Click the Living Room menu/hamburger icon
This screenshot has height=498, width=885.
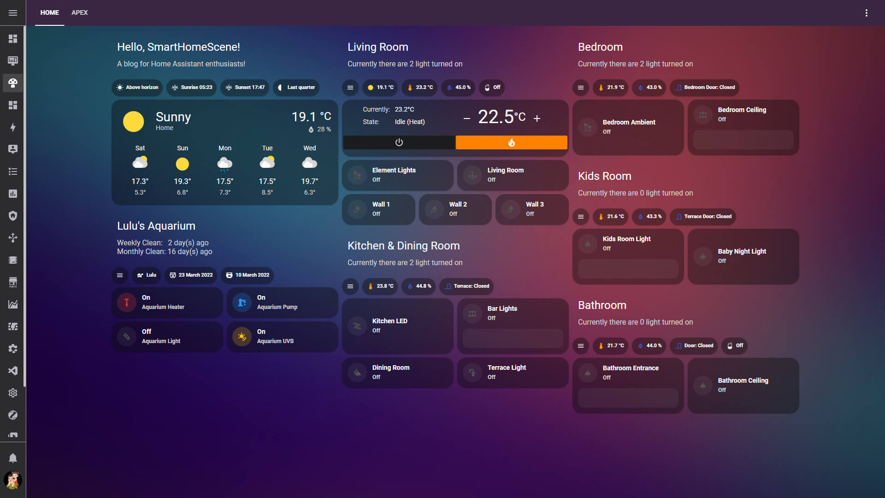coord(351,87)
